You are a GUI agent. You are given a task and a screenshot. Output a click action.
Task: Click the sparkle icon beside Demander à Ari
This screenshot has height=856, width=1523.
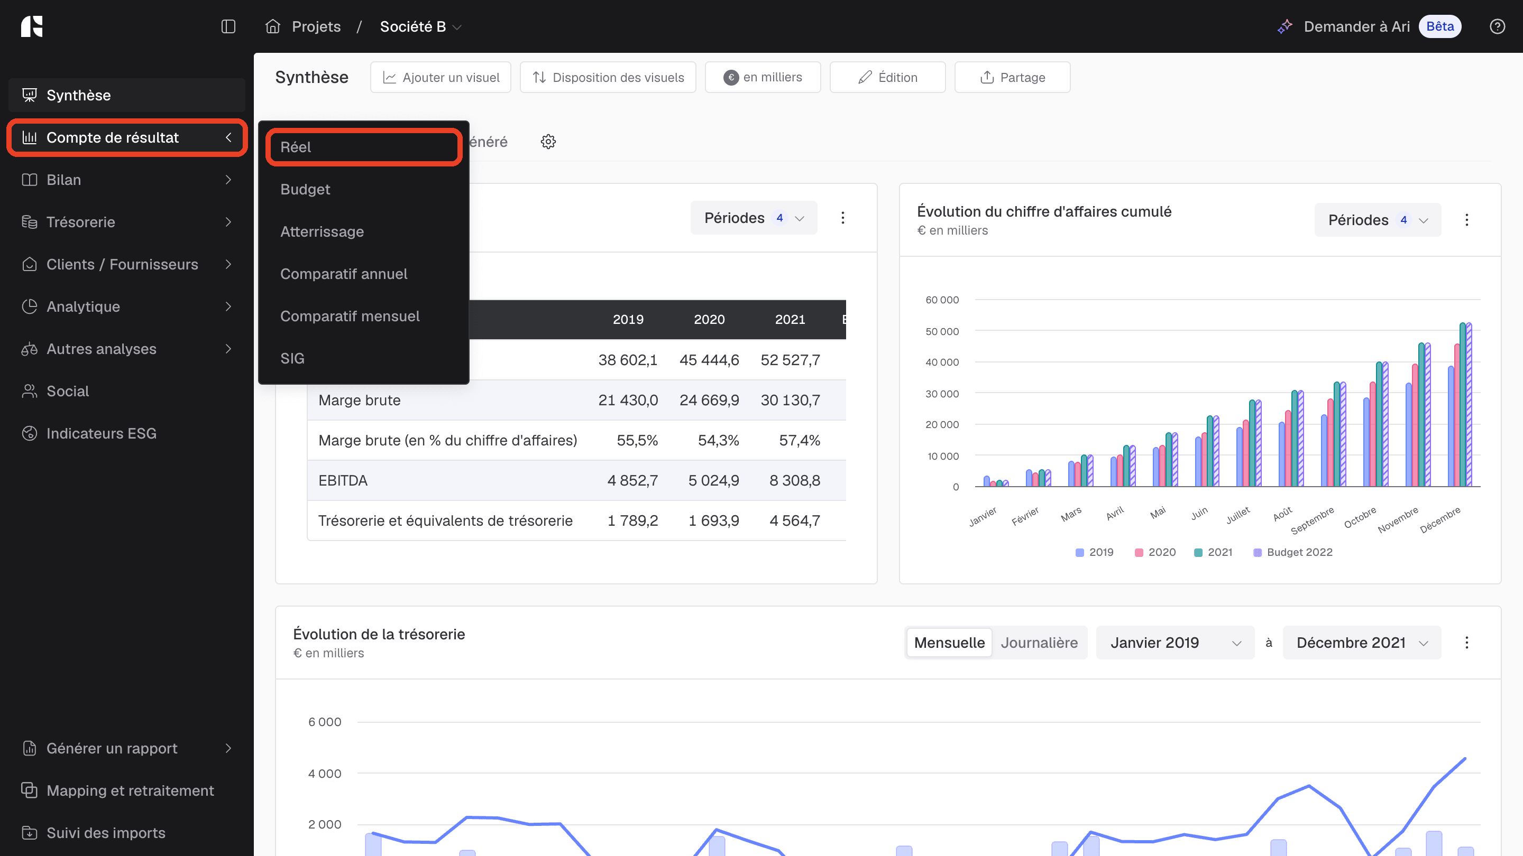point(1285,26)
